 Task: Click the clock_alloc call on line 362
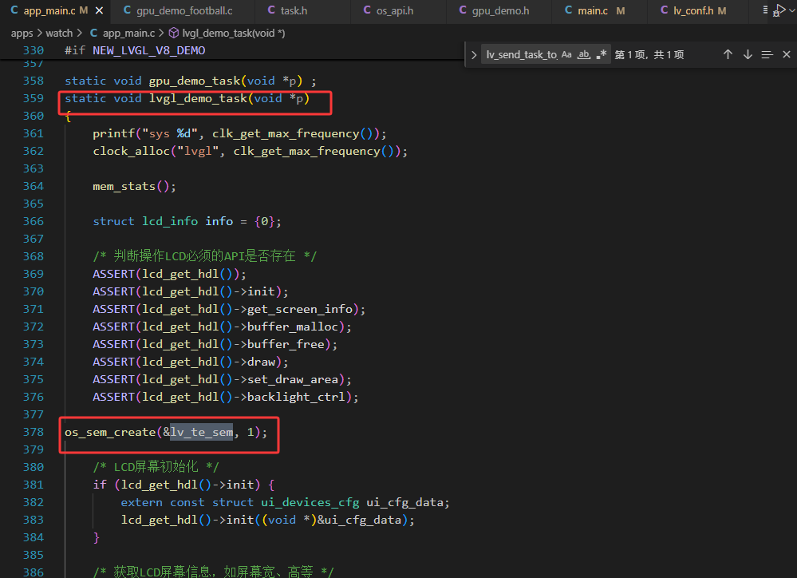131,151
